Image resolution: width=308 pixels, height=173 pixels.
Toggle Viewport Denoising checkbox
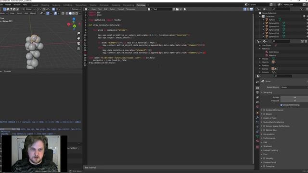[x=282, y=105]
